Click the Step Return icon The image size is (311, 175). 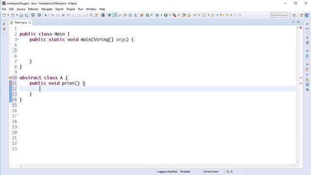pyautogui.click(x=84, y=15)
